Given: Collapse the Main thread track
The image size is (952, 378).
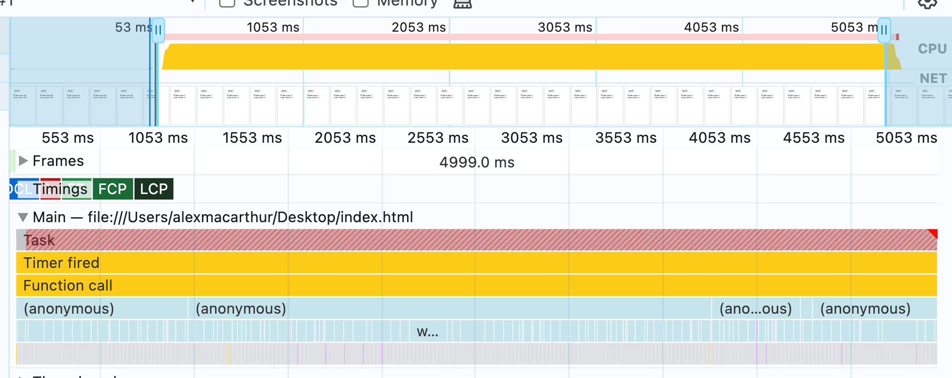Looking at the screenshot, I should 23,217.
